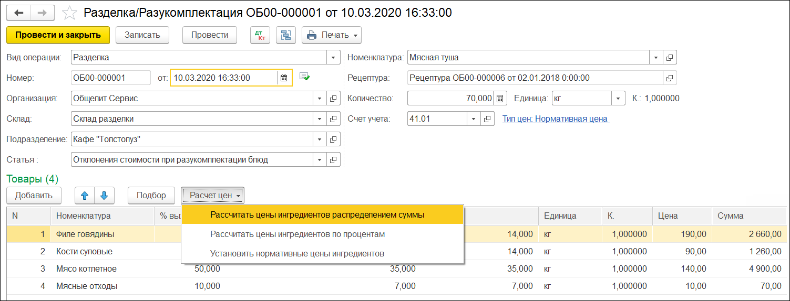Expand the Вид операции dropdown

[333, 58]
